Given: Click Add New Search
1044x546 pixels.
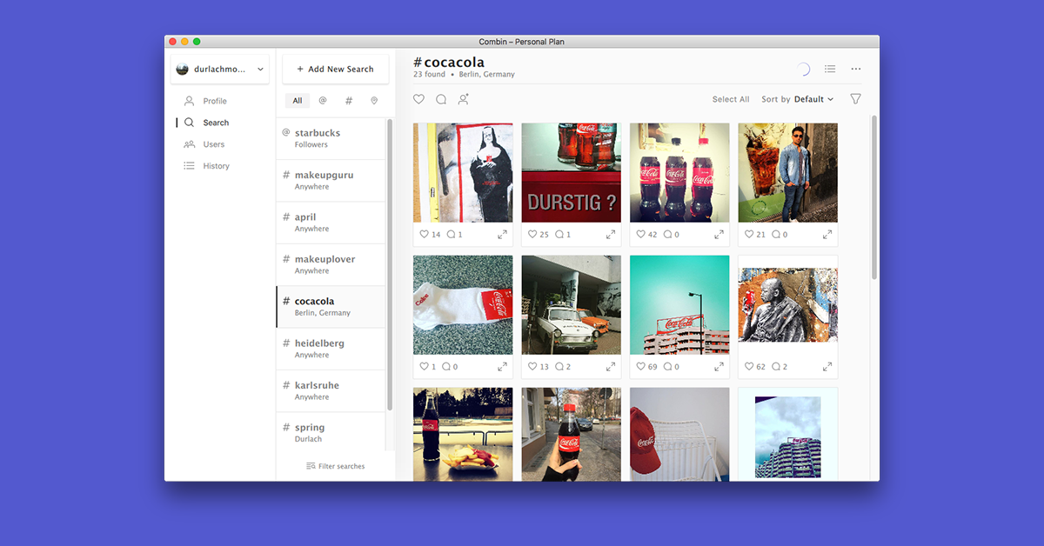Looking at the screenshot, I should pos(336,70).
